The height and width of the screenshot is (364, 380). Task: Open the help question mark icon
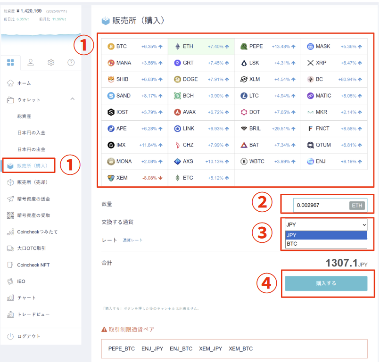click(71, 63)
